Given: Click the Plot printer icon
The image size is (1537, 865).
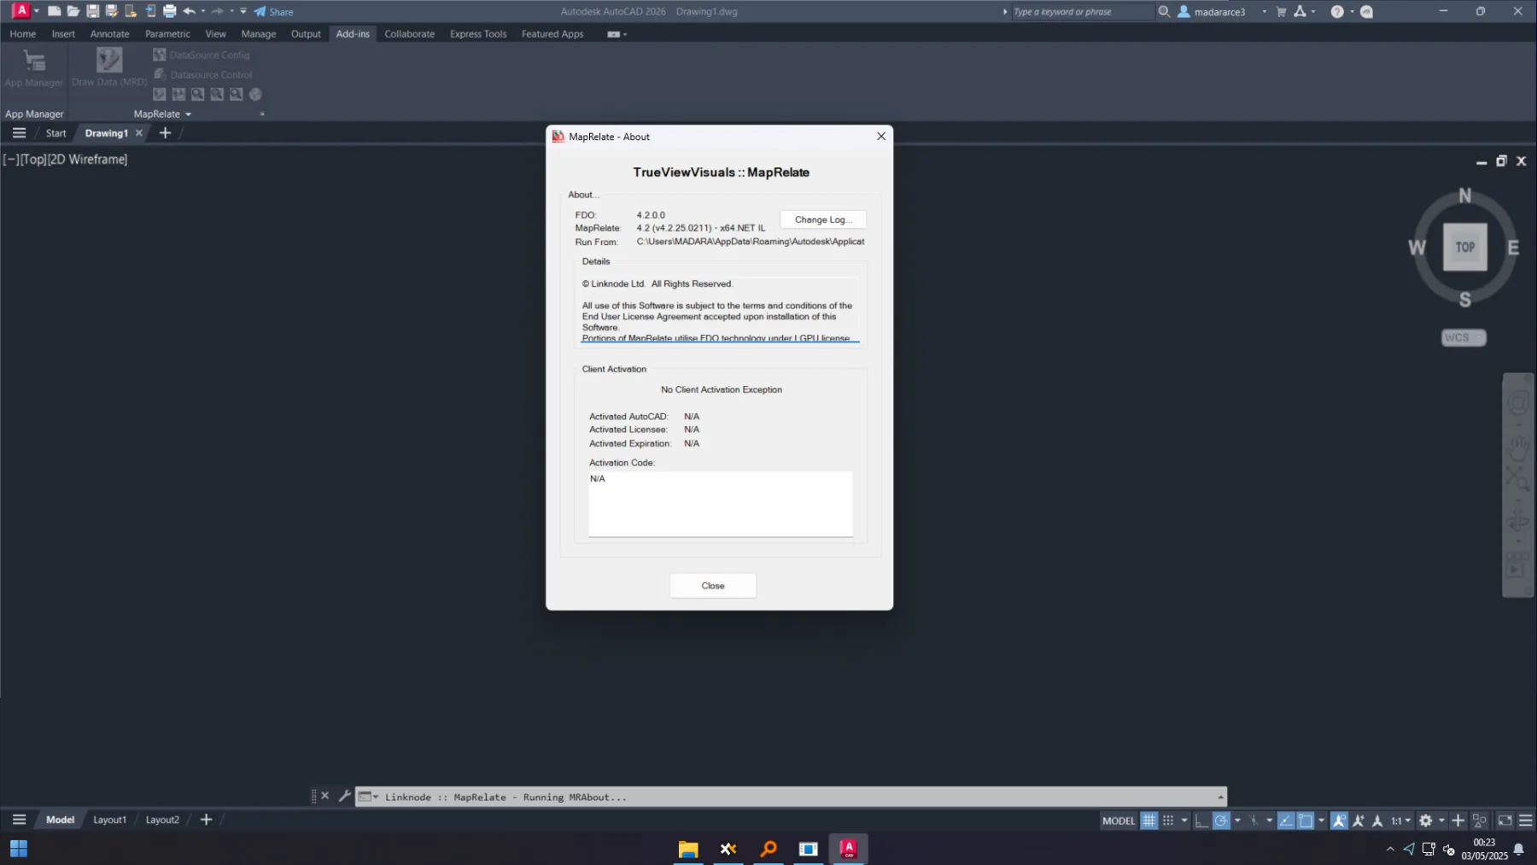Looking at the screenshot, I should (169, 11).
